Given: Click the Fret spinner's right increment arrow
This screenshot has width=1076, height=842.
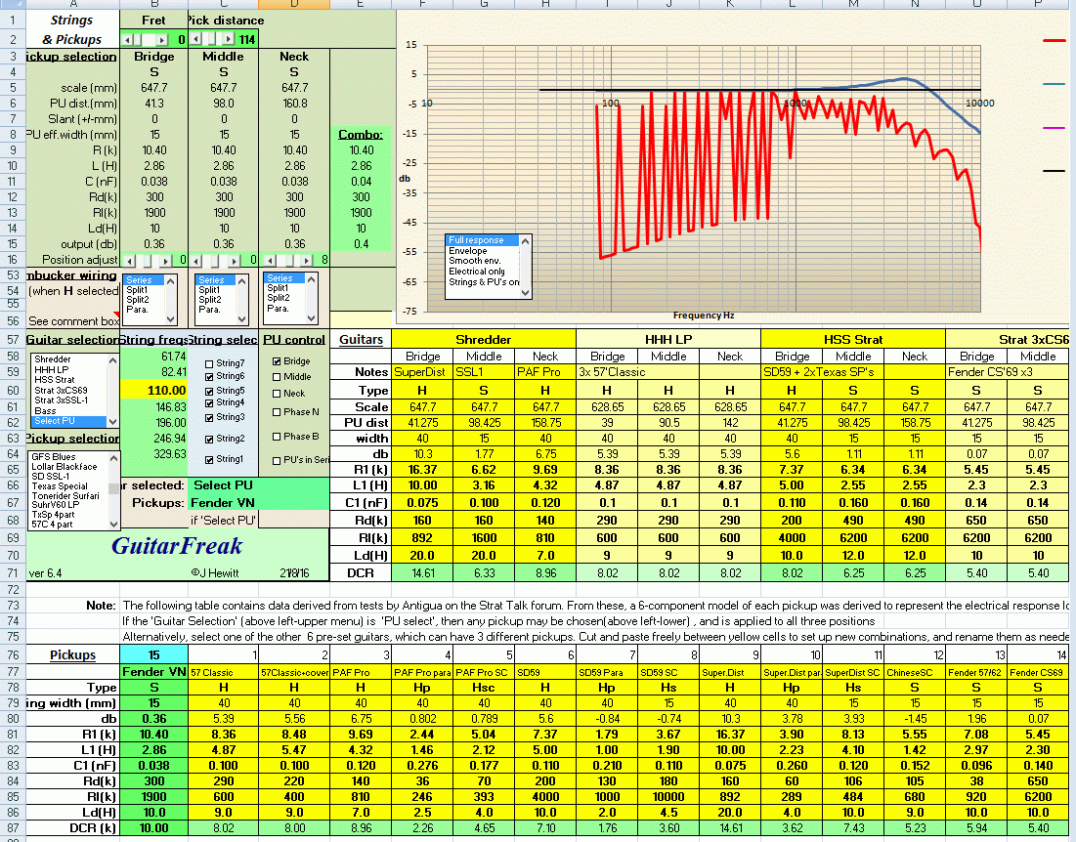Looking at the screenshot, I should tap(161, 38).
